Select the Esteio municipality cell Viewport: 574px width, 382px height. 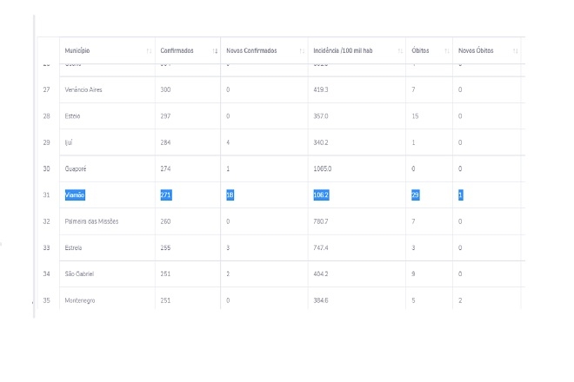coord(74,116)
